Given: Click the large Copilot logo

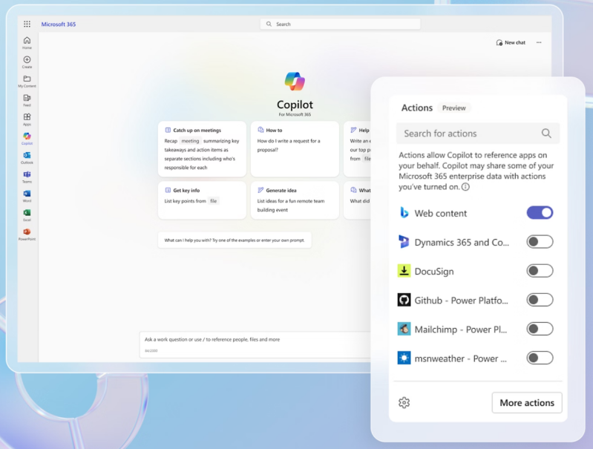Looking at the screenshot, I should pos(295,81).
